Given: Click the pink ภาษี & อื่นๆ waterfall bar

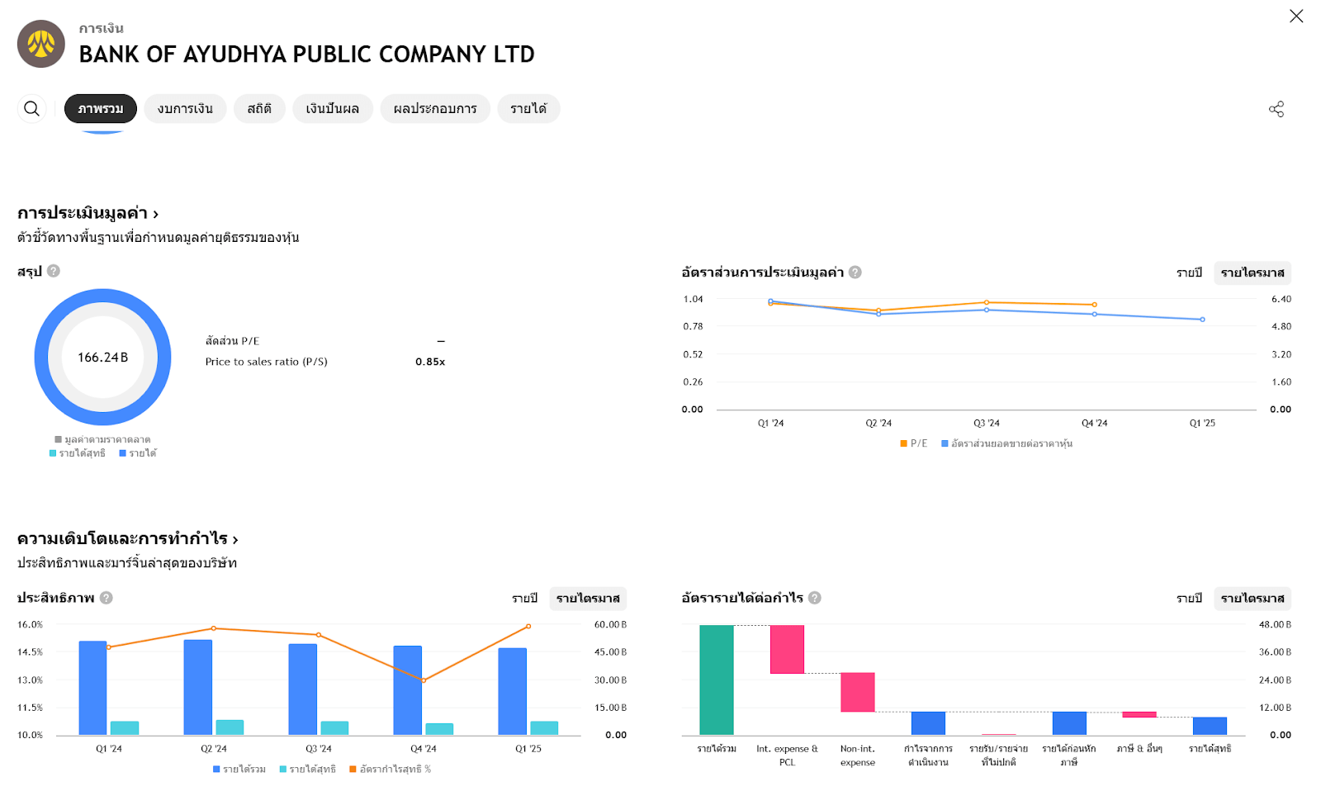Looking at the screenshot, I should click(x=1139, y=714).
